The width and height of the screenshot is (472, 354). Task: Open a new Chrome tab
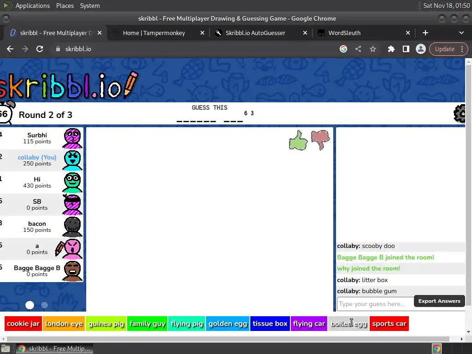point(425,33)
